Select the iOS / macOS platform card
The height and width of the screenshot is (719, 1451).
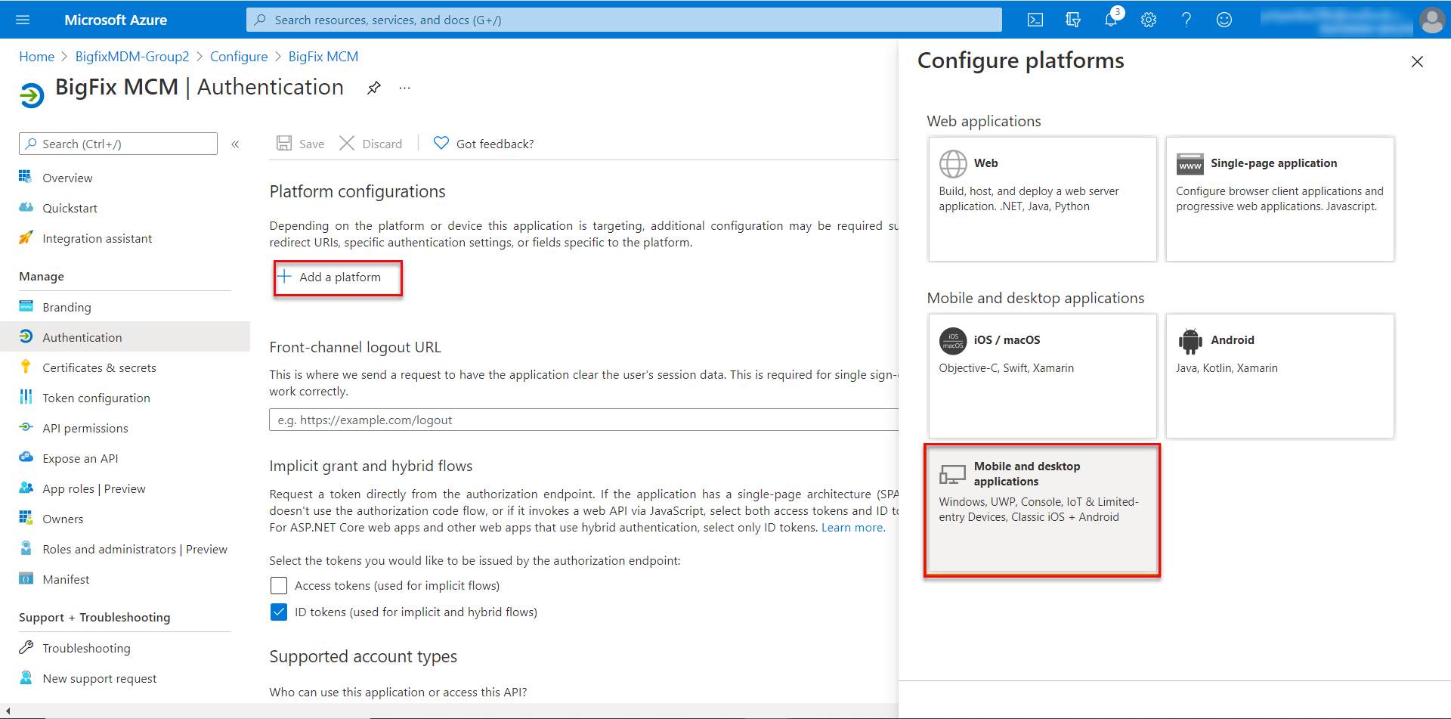[x=1042, y=376]
